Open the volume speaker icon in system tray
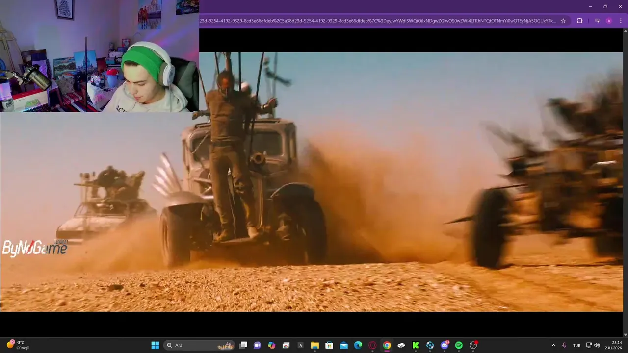 597,345
